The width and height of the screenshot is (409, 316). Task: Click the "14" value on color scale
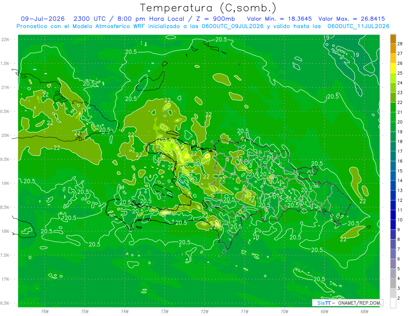tap(400, 180)
